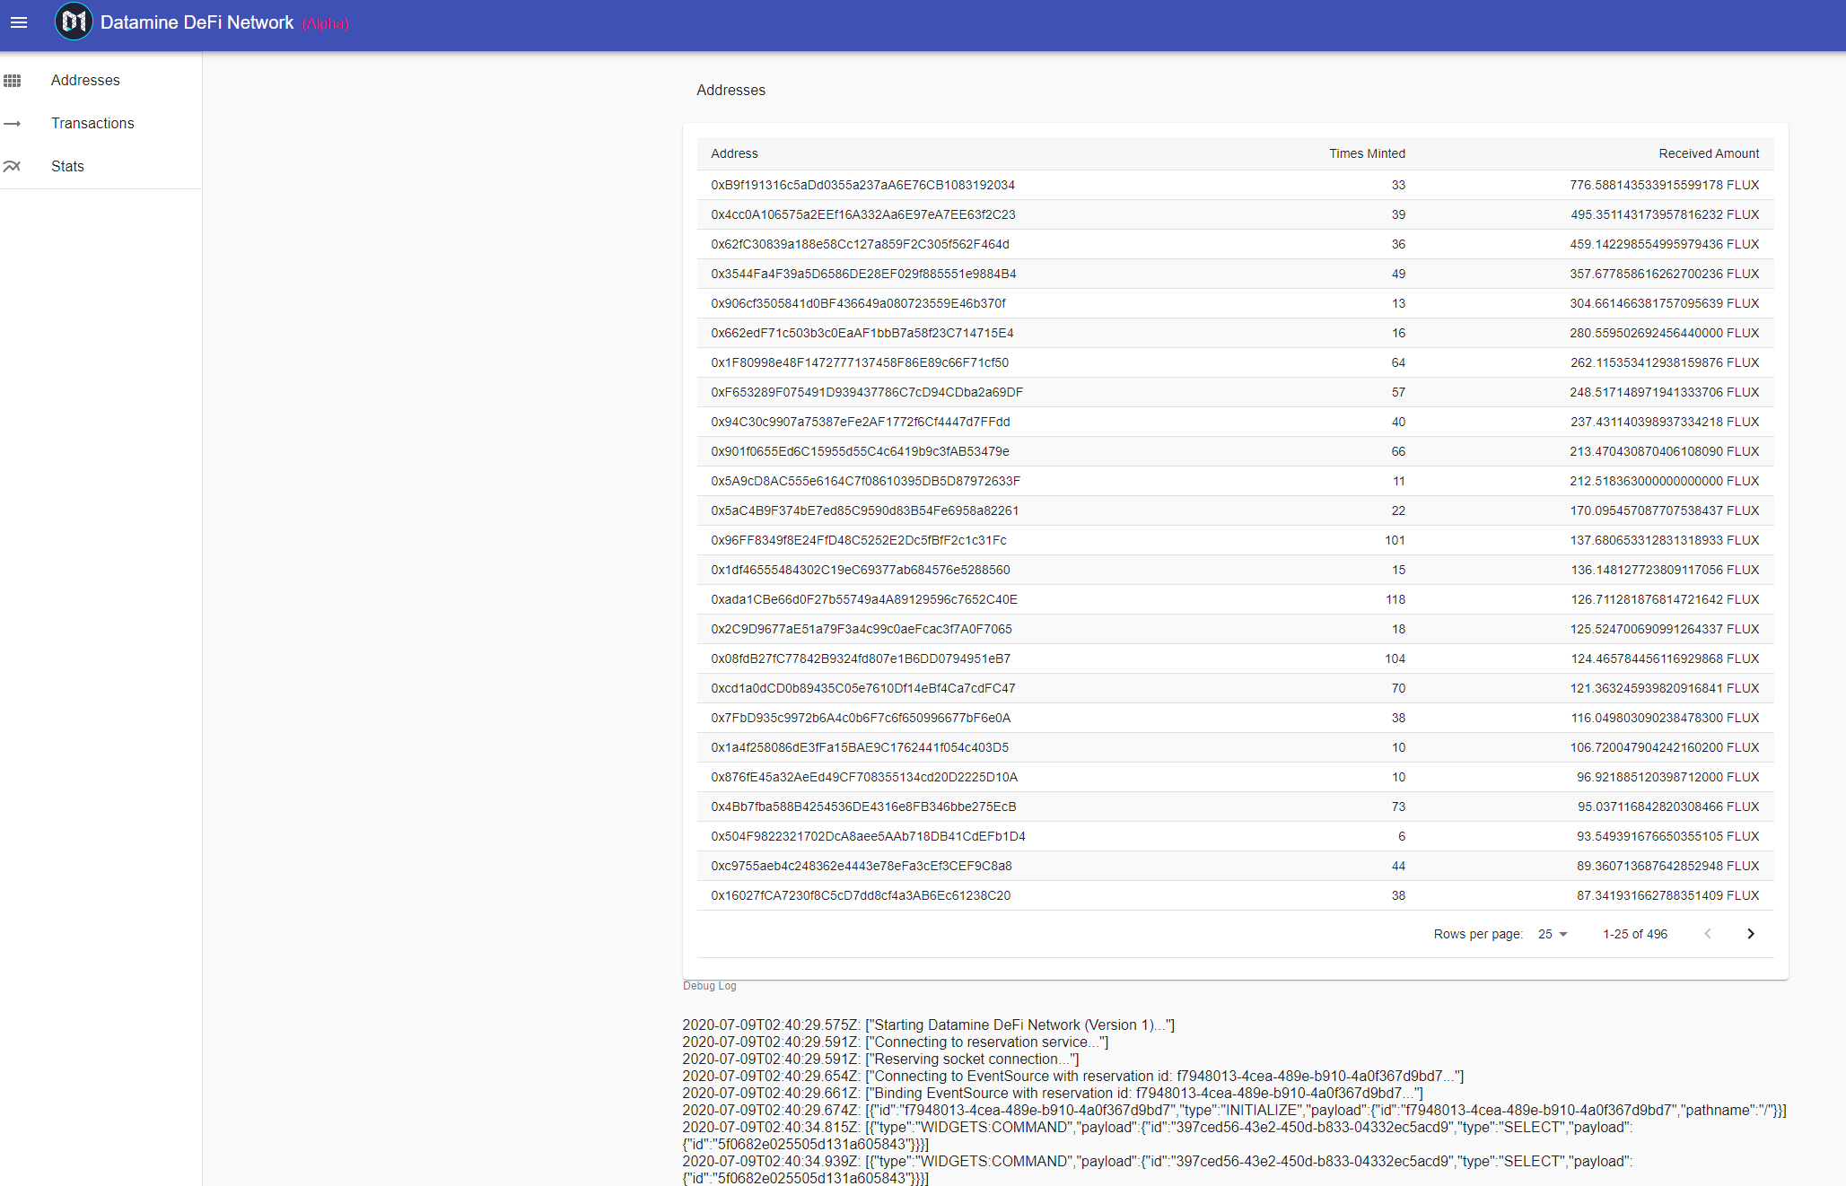Go to next page of addresses

1750,934
